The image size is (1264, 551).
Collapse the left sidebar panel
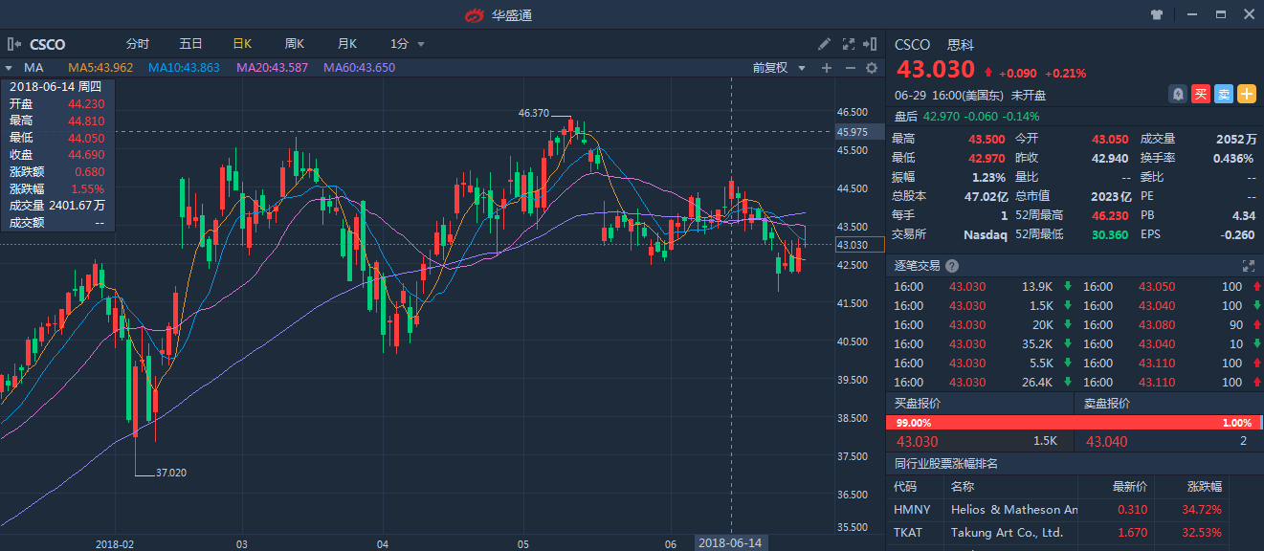click(x=13, y=44)
